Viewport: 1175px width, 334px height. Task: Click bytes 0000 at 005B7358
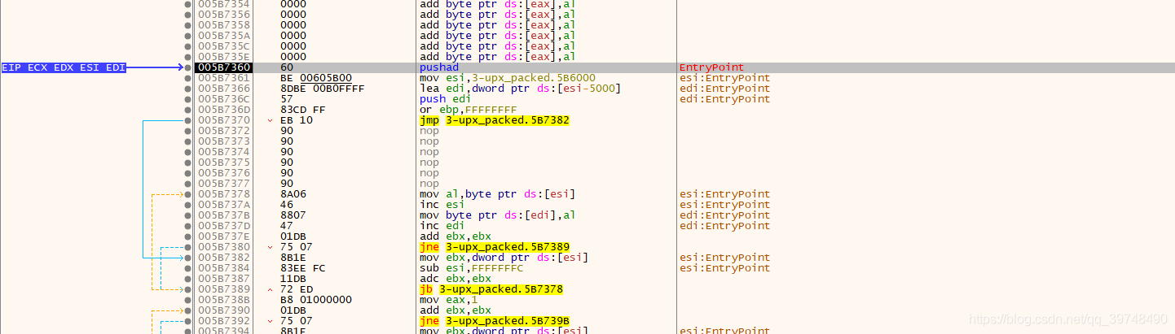(x=293, y=25)
